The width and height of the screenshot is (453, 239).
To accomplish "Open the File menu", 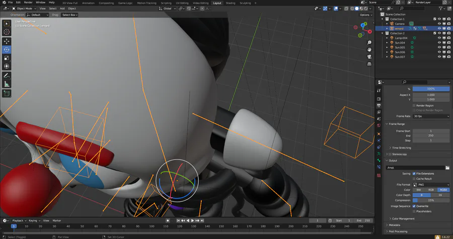I will tap(11, 3).
